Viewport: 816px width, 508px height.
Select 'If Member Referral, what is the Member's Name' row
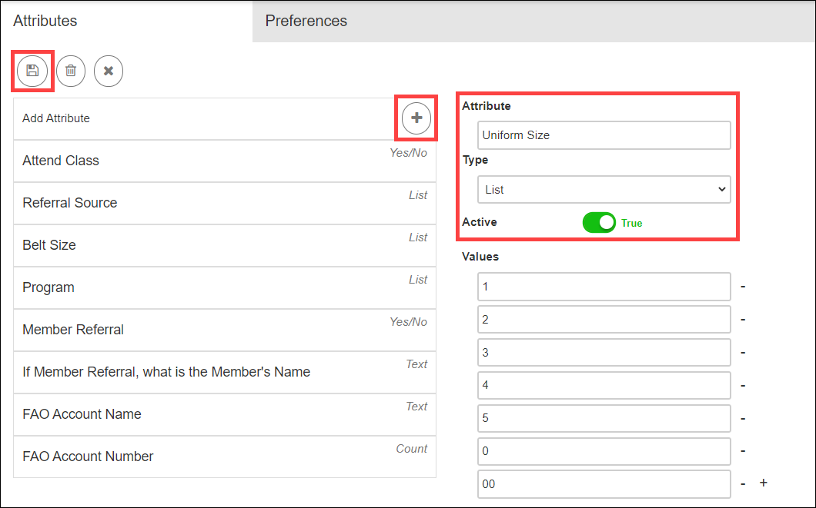[x=225, y=373]
